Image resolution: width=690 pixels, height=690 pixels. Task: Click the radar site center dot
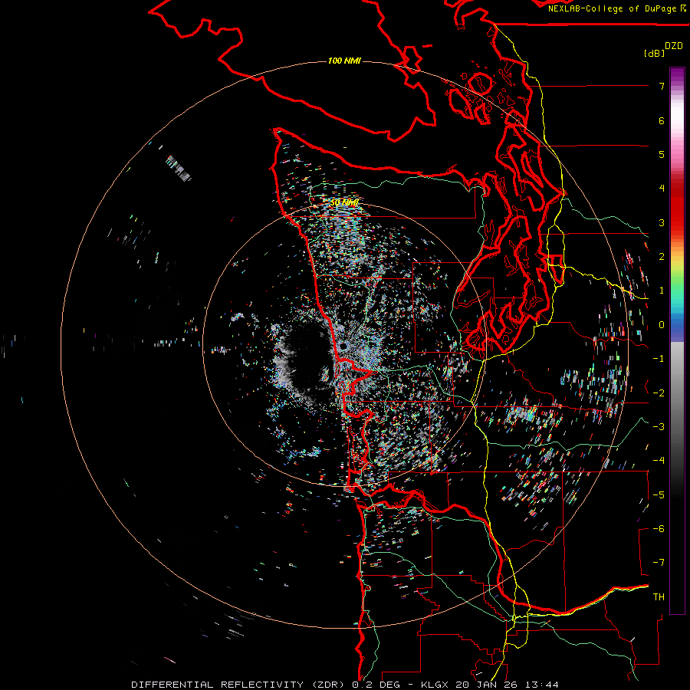(343, 347)
